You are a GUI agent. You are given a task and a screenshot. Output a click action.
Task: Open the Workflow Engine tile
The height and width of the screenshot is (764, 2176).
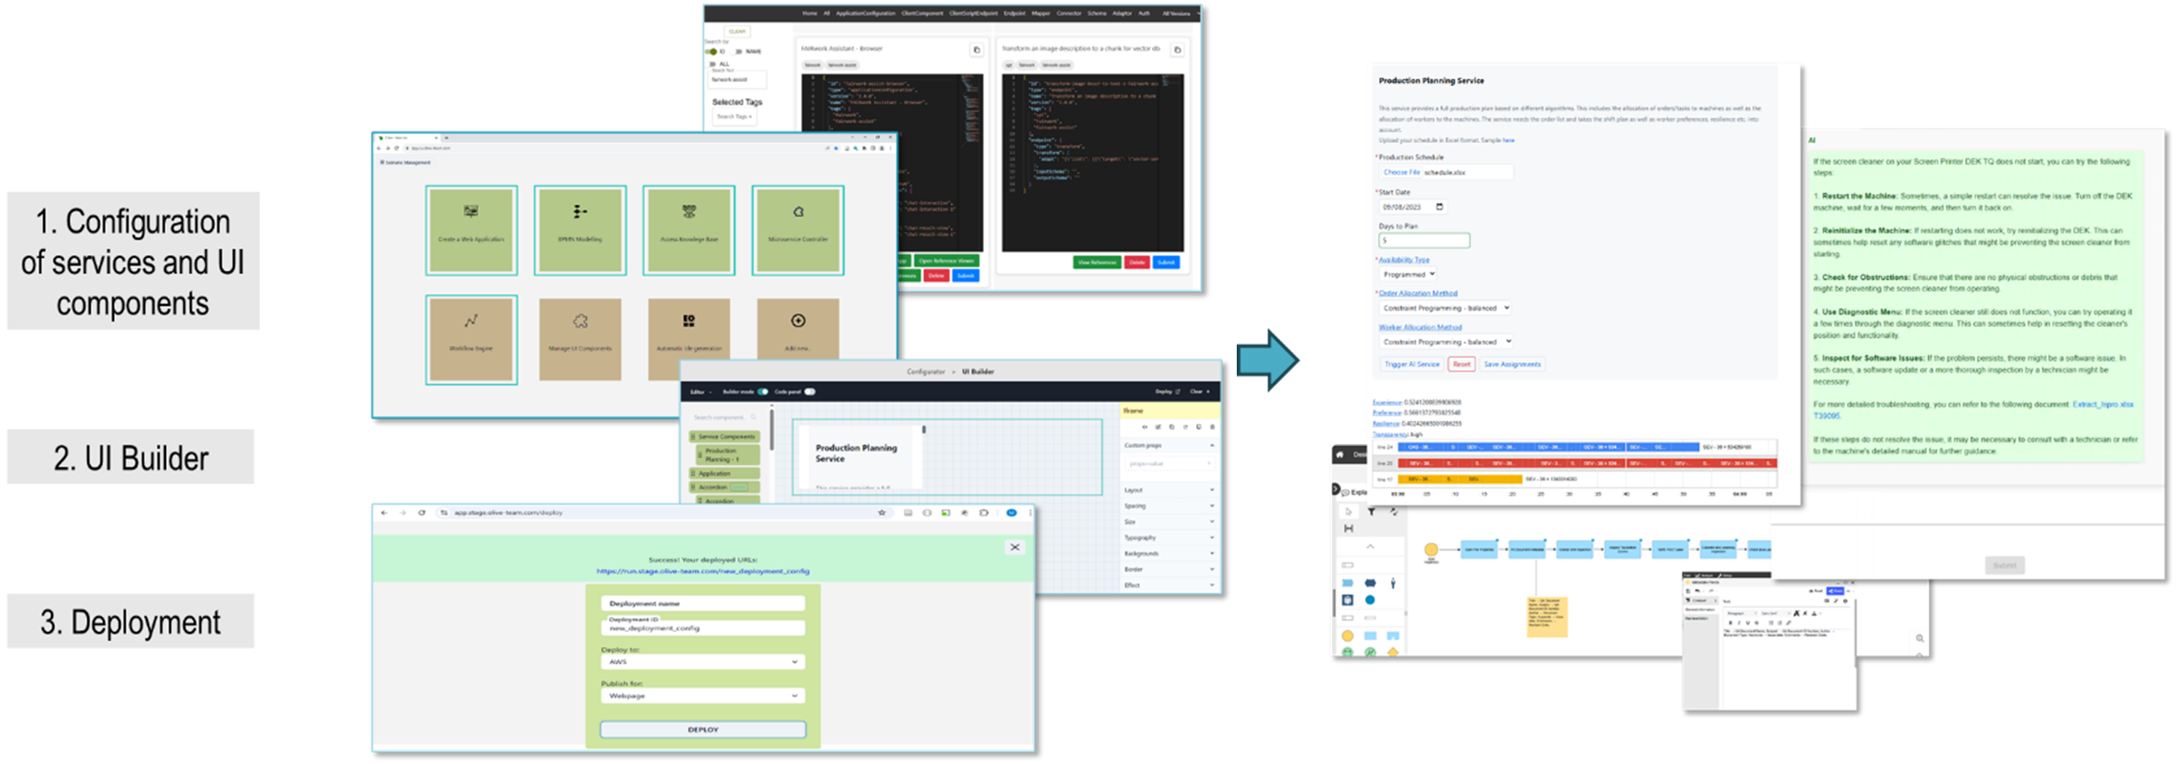pos(471,339)
